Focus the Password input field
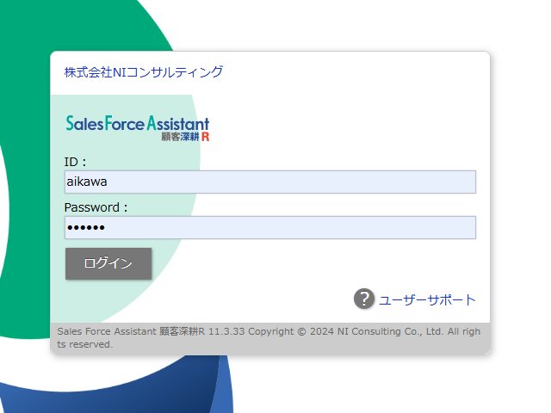Screen dimensions: 551x413 click(x=270, y=227)
